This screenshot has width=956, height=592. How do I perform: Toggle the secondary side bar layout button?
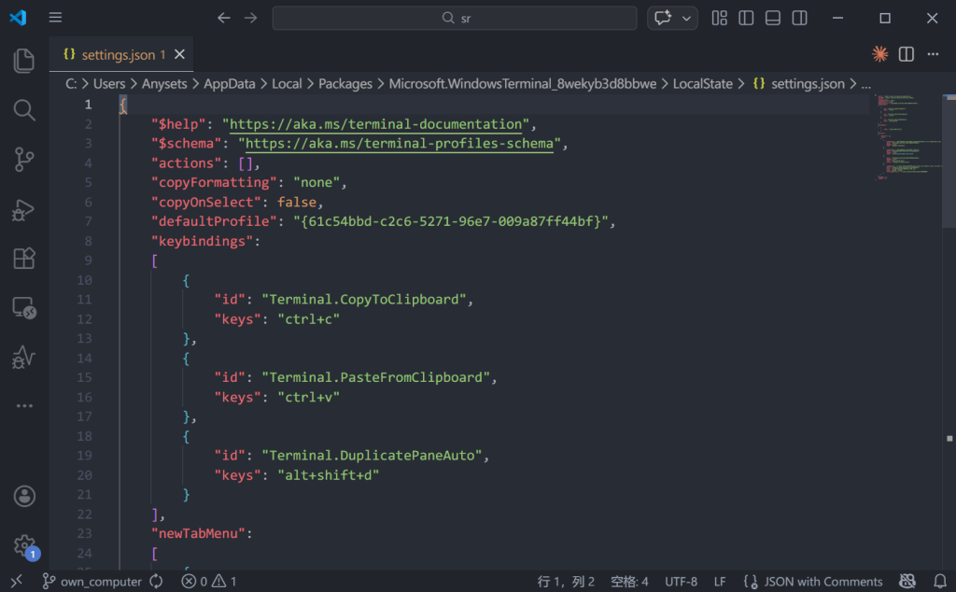coord(800,19)
